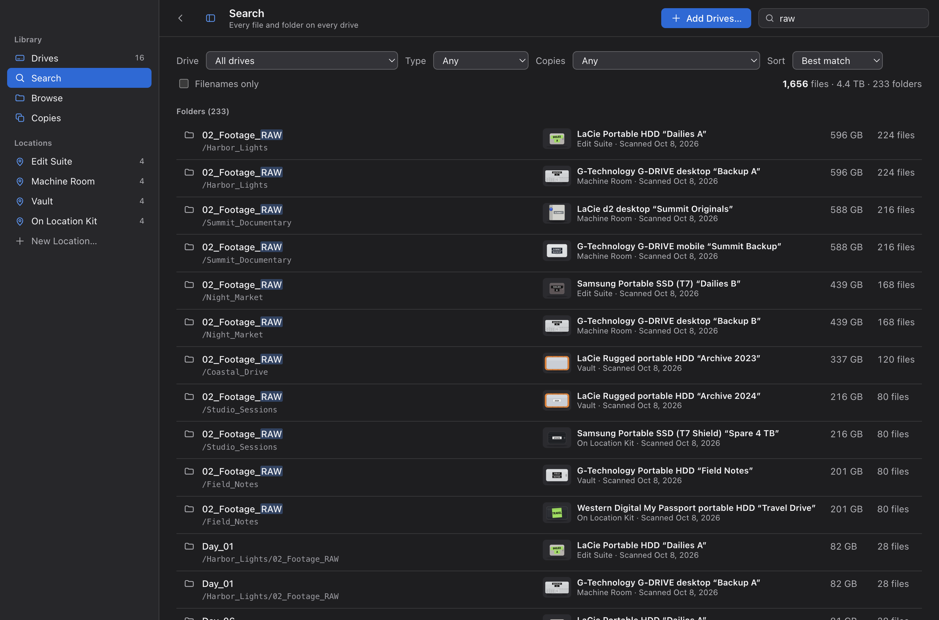Click the /Coastal_Drive path text

point(235,372)
